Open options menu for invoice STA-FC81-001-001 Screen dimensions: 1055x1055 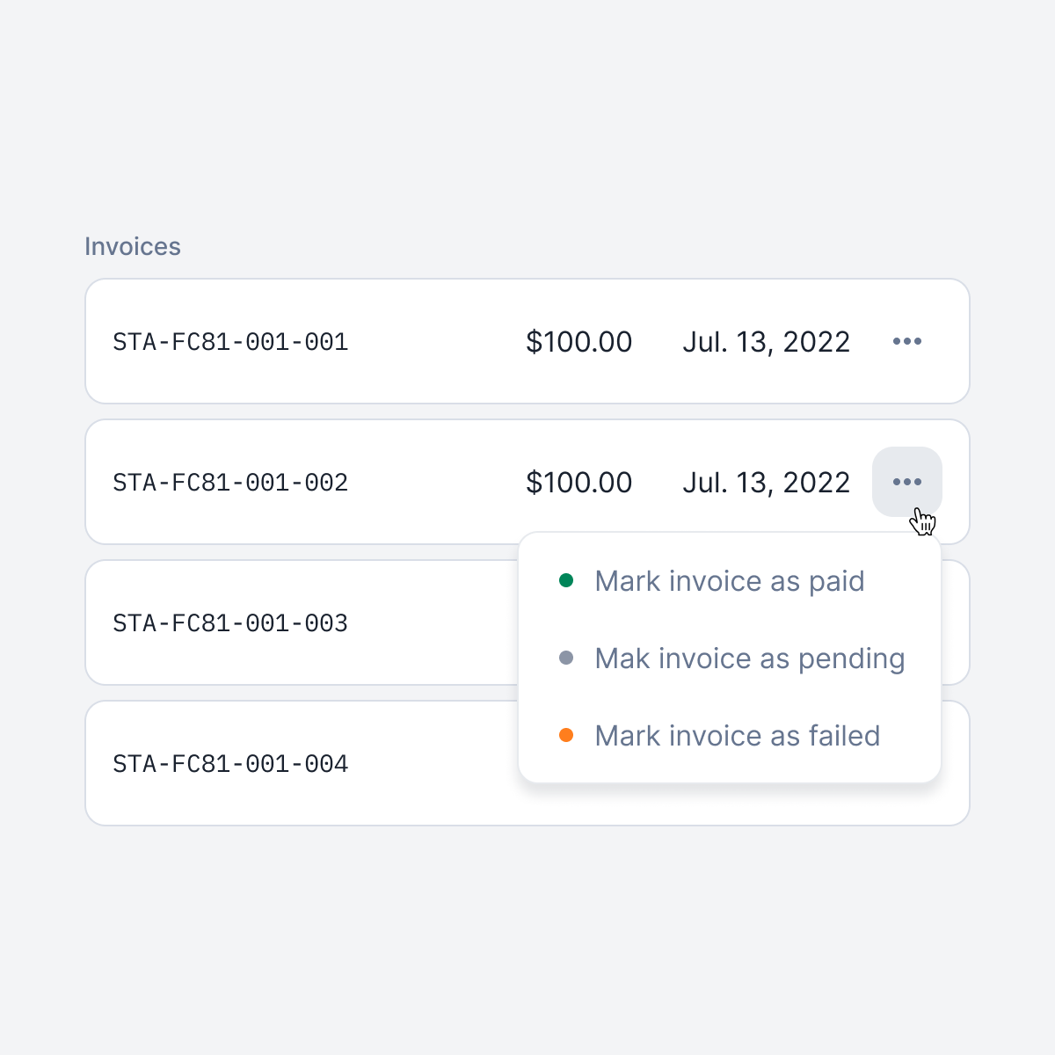906,341
